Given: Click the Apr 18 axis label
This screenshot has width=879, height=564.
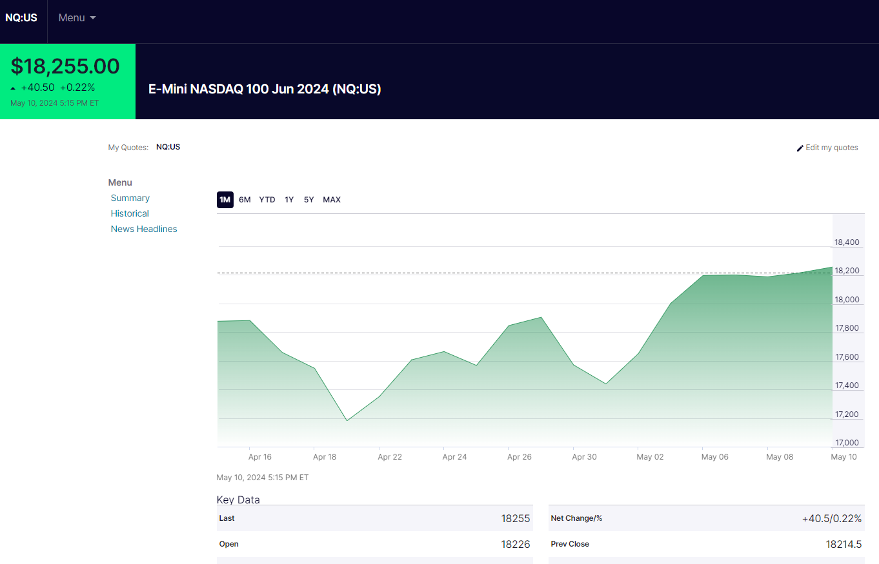Looking at the screenshot, I should (x=325, y=457).
